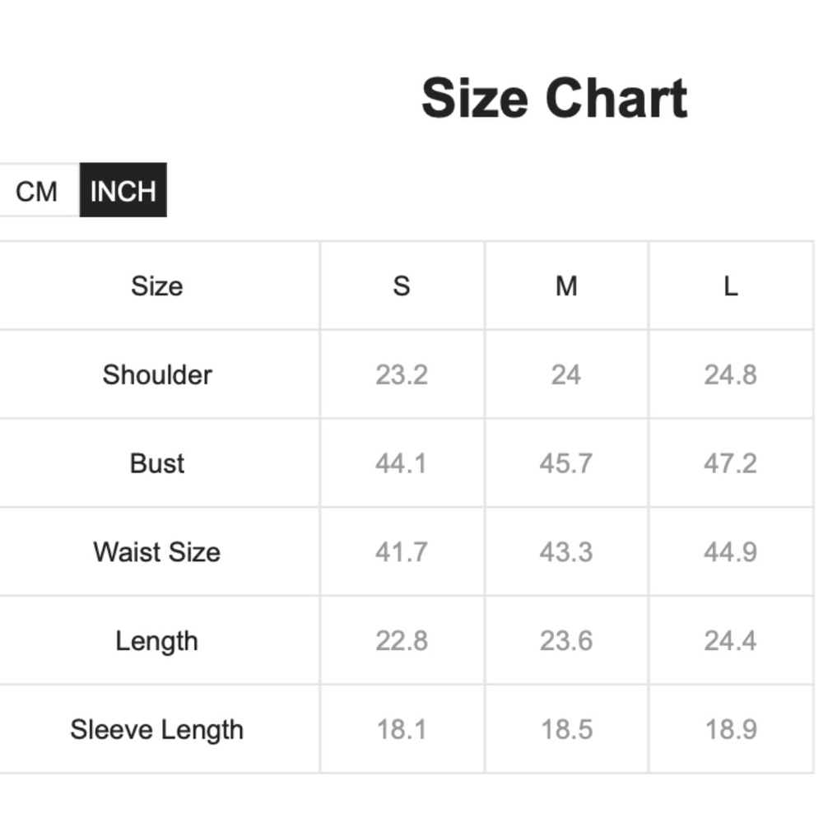Click the Size Chart heading

(x=554, y=99)
